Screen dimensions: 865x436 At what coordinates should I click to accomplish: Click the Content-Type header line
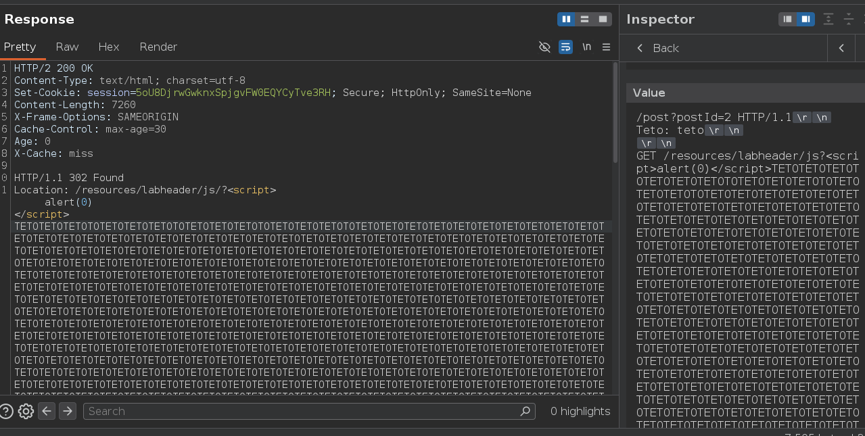[x=130, y=80]
